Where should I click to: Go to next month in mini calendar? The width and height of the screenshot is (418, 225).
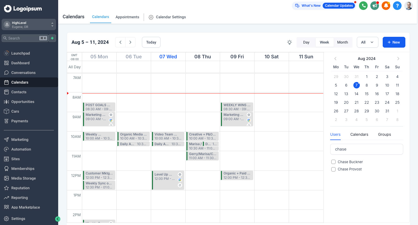(398, 59)
